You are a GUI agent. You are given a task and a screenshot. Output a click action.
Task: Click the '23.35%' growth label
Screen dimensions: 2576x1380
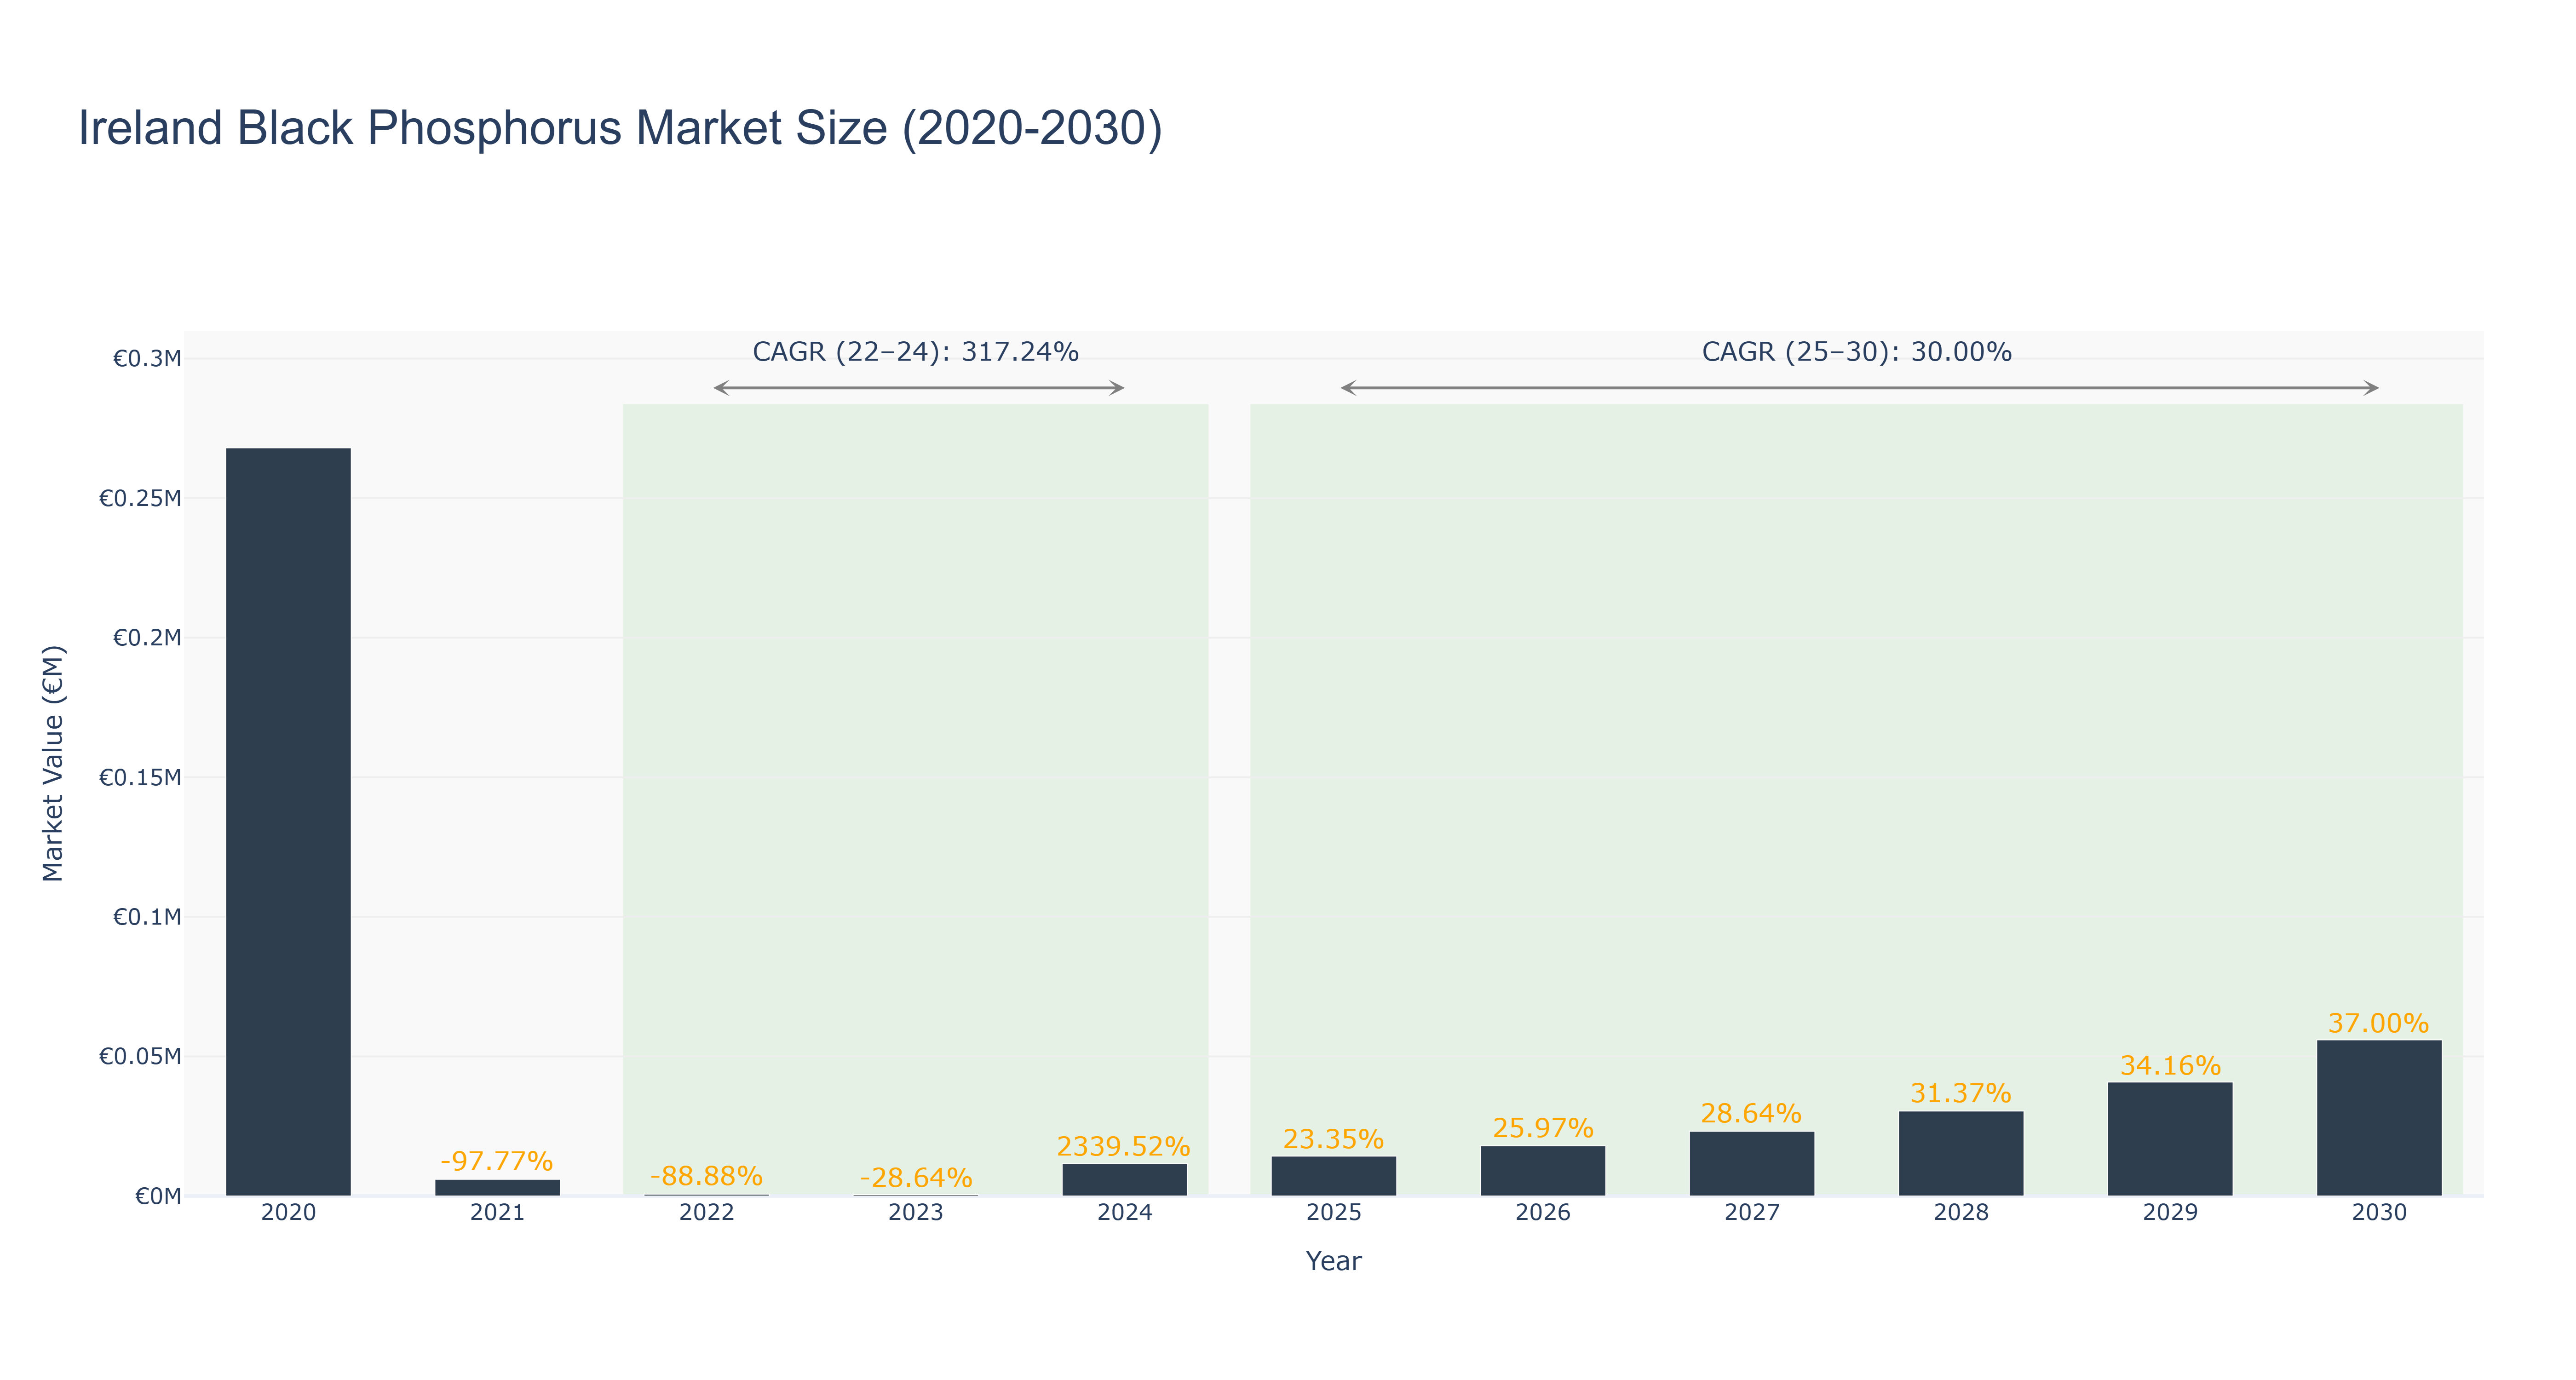[1334, 1139]
